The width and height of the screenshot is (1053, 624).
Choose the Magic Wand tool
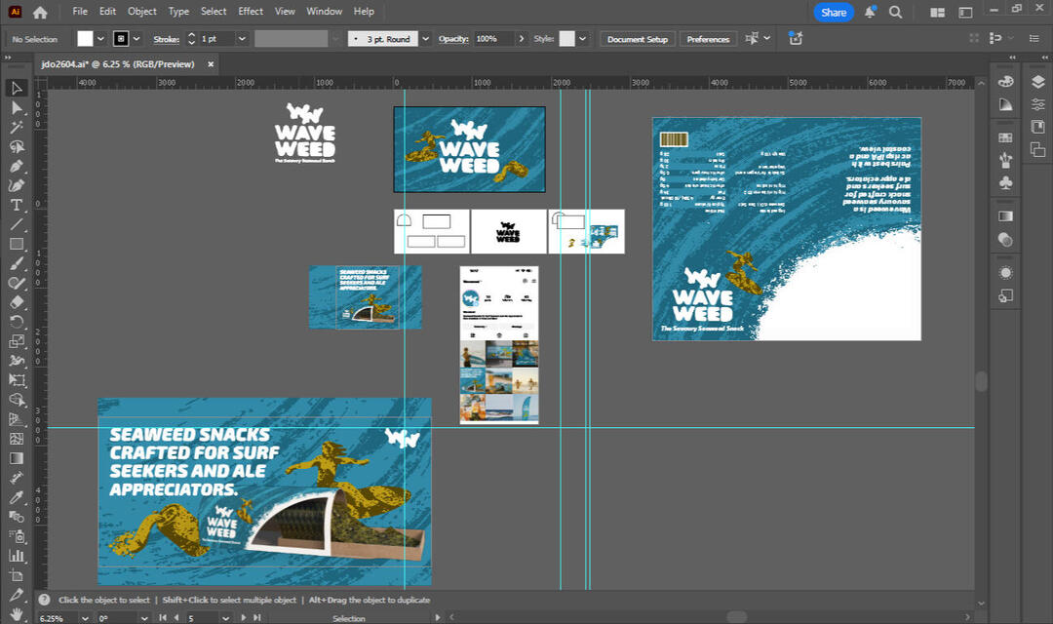17,127
